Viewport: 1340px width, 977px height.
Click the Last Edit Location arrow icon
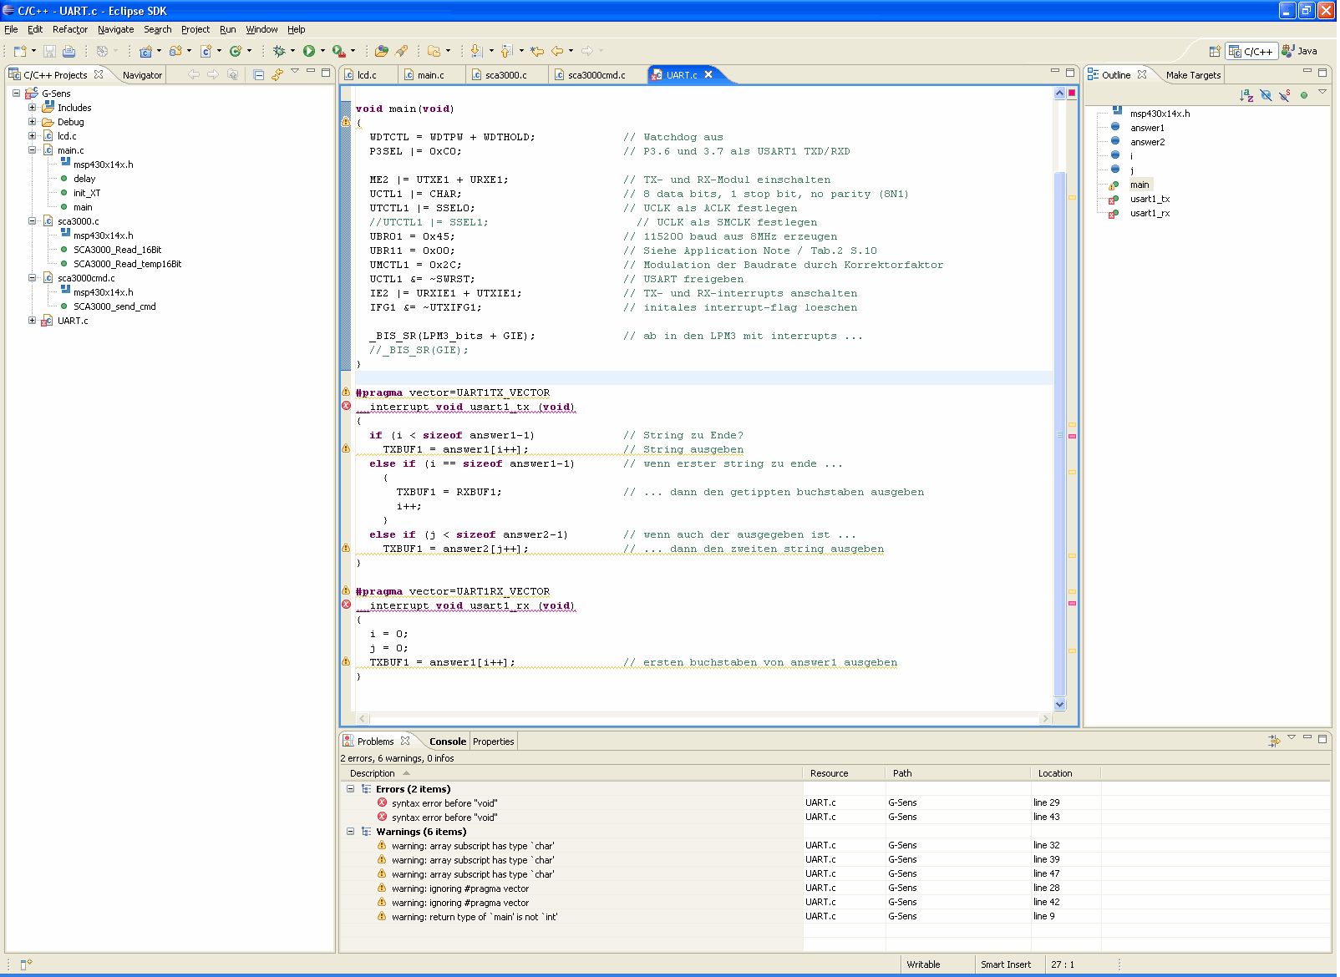point(536,51)
